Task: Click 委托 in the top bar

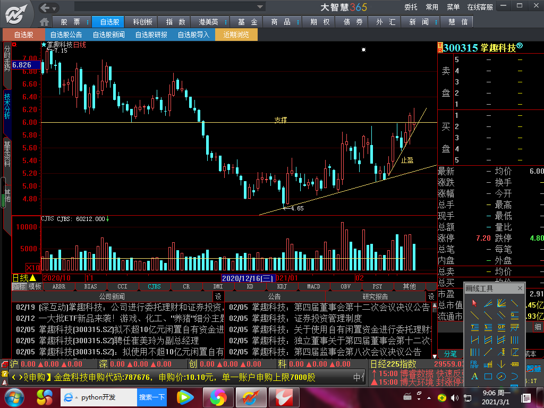Action: tap(411, 7)
